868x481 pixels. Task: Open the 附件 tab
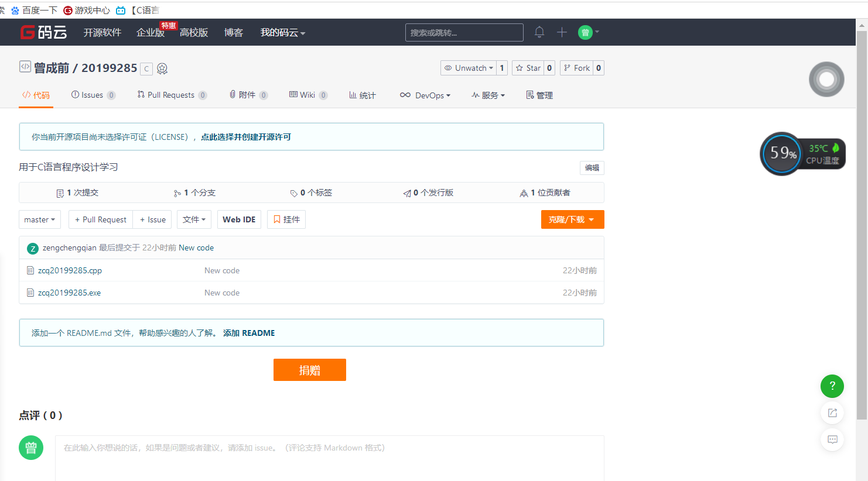pyautogui.click(x=248, y=95)
